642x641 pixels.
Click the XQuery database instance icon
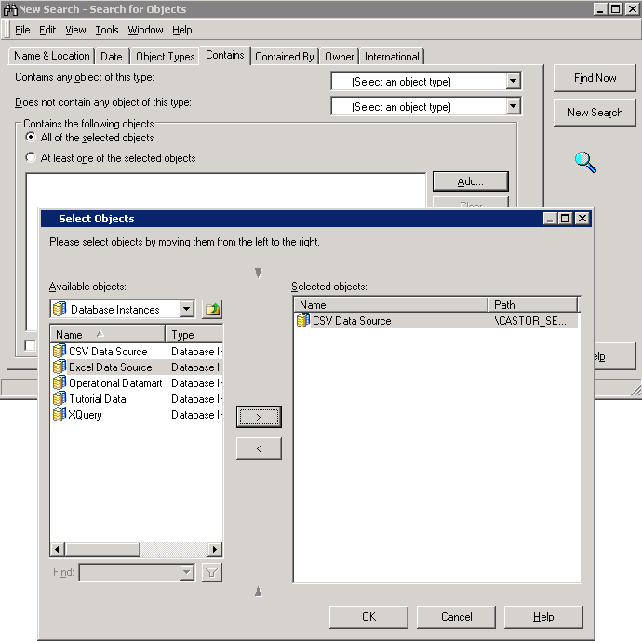[x=60, y=415]
